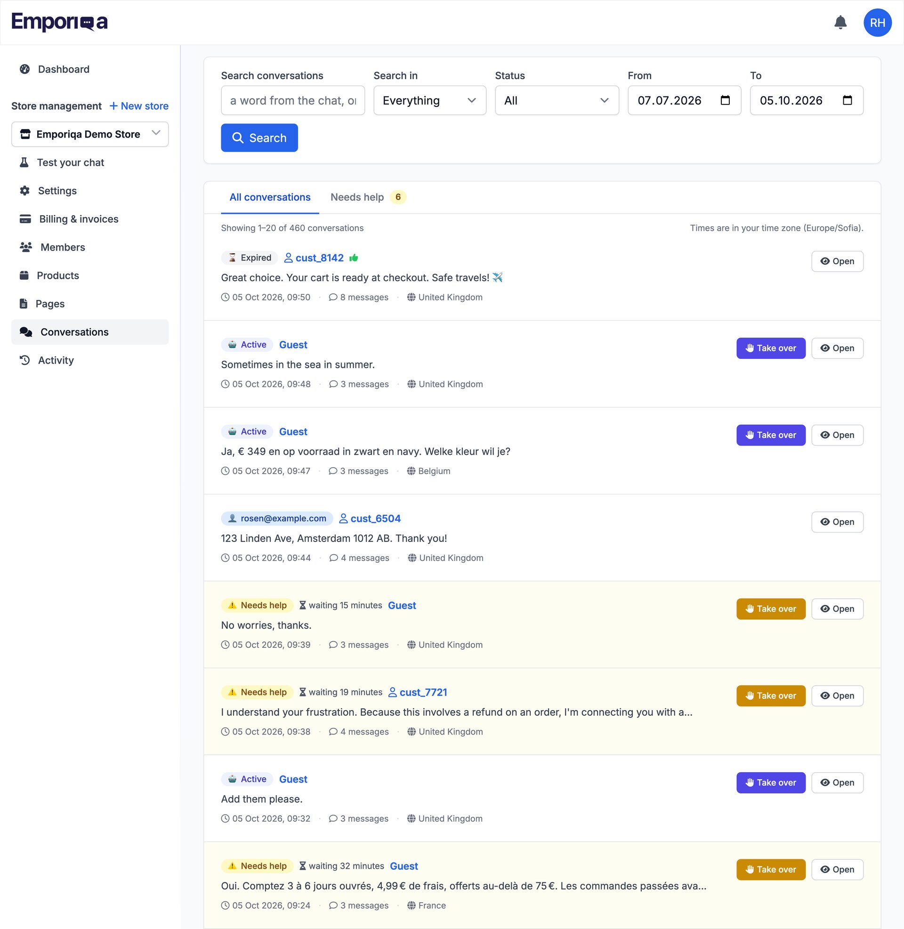Switch to Needs help tab

point(368,197)
